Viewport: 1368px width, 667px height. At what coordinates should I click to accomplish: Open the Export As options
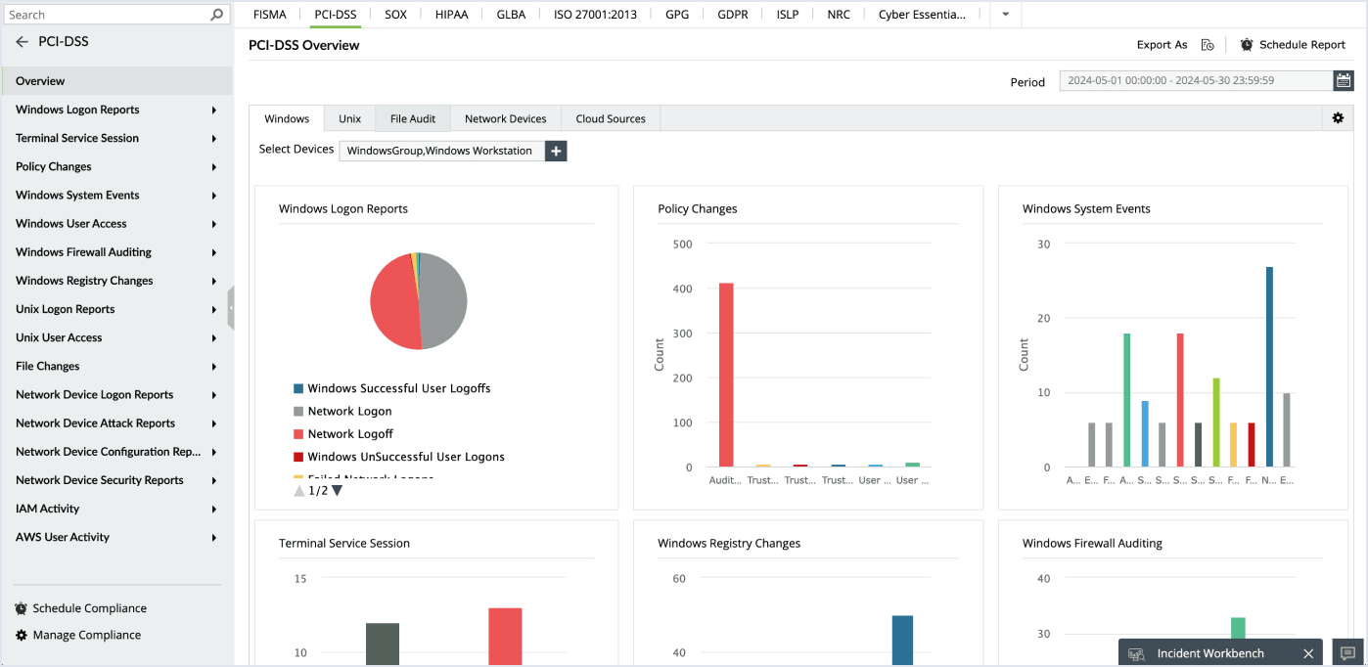pos(1162,44)
